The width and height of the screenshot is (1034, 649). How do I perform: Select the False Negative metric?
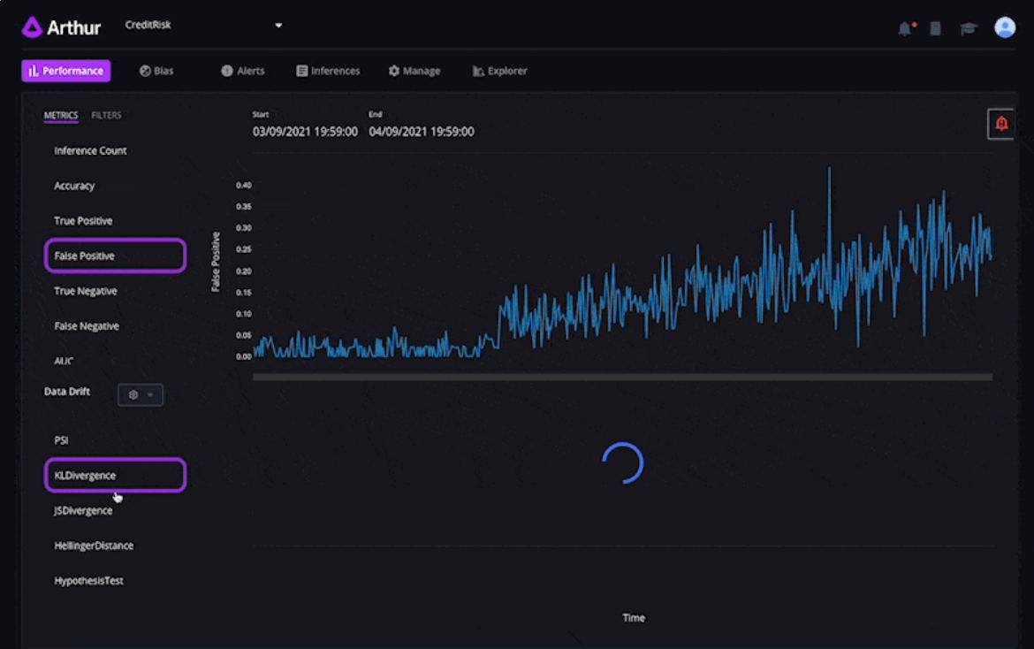pos(87,325)
